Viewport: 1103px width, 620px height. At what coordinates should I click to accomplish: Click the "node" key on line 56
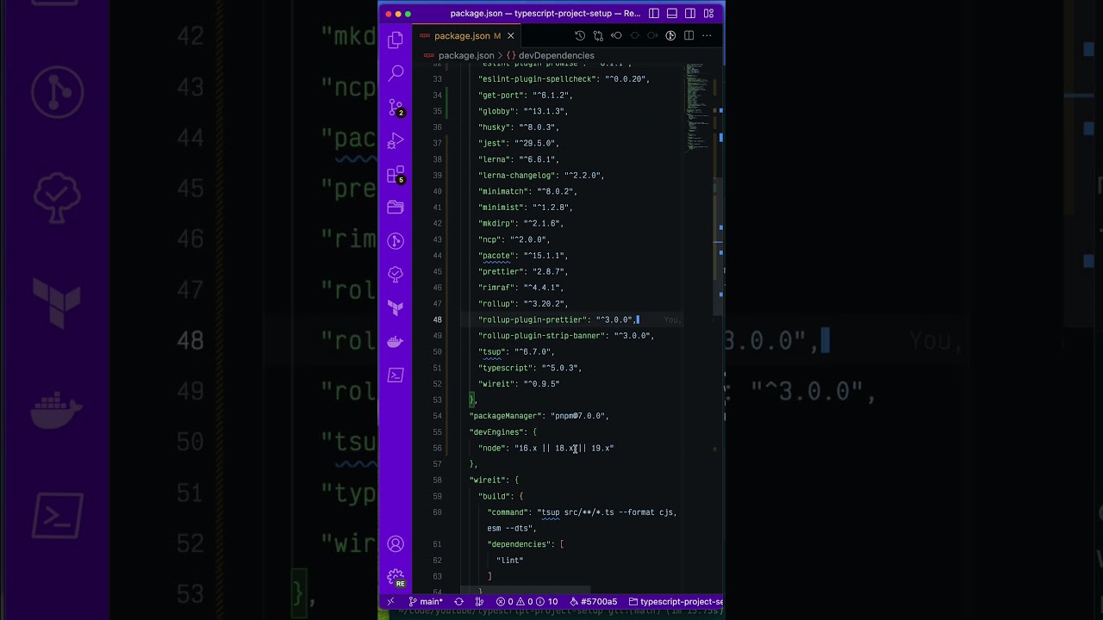pos(492,448)
